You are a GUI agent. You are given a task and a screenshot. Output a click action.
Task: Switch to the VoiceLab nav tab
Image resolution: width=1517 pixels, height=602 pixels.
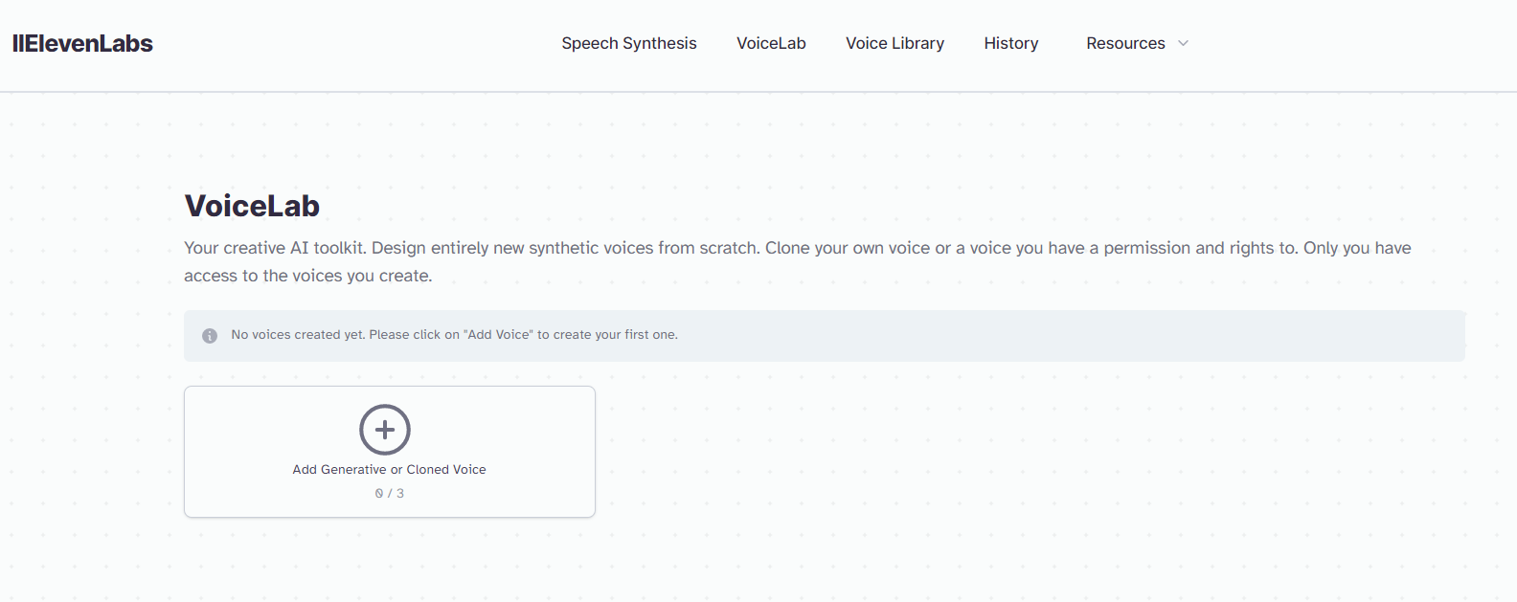click(771, 43)
